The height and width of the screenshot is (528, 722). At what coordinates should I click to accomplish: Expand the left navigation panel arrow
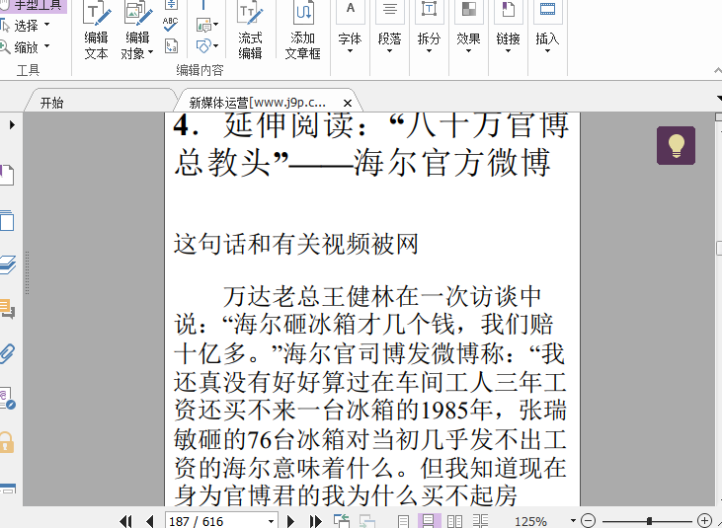[x=12, y=124]
